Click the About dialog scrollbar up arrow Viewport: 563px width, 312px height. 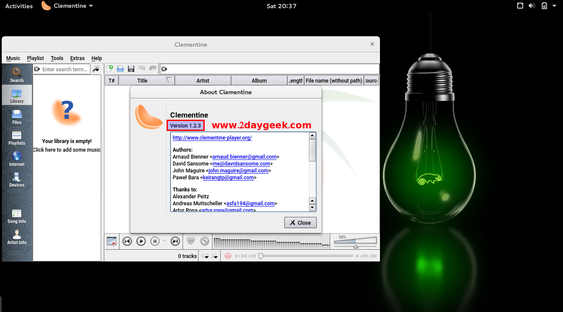[312, 136]
